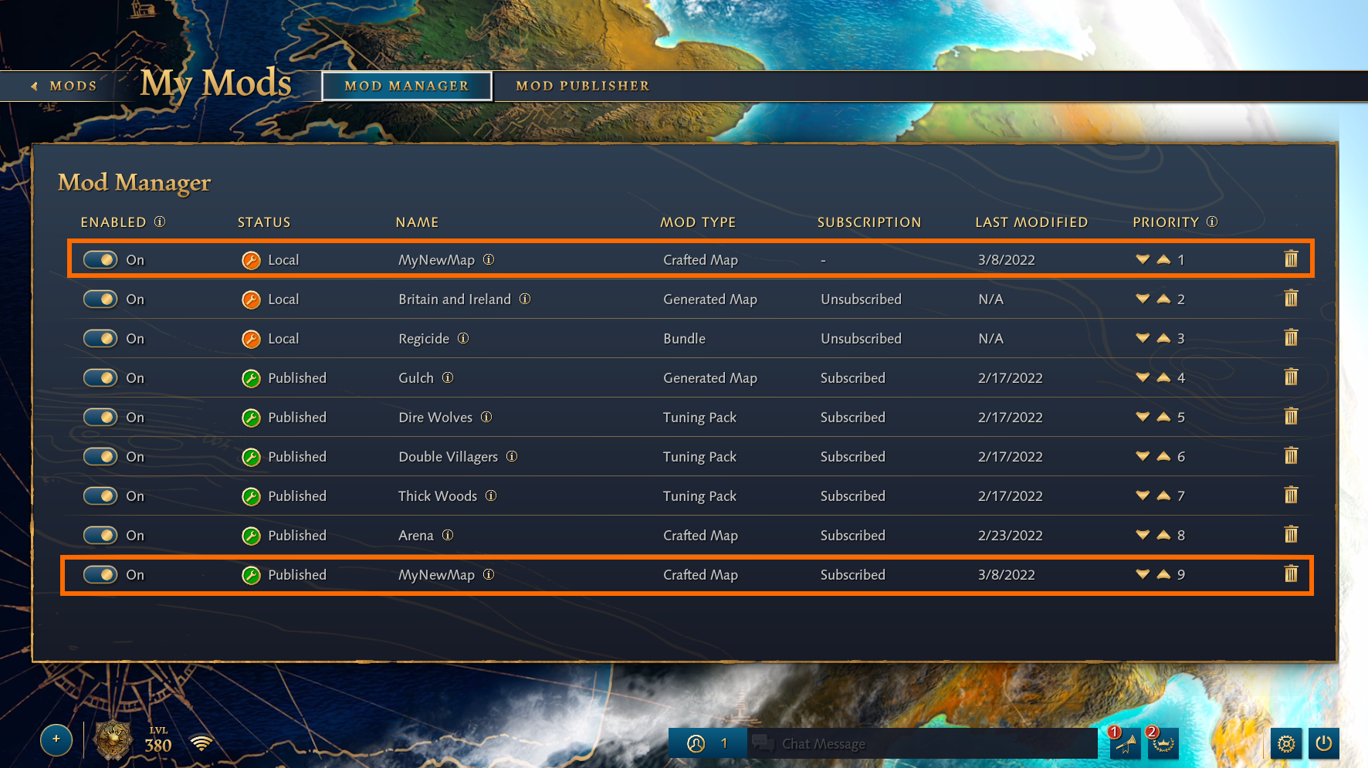The image size is (1368, 768).
Task: Click info icon beside ENABLED header
Action: [x=160, y=222]
